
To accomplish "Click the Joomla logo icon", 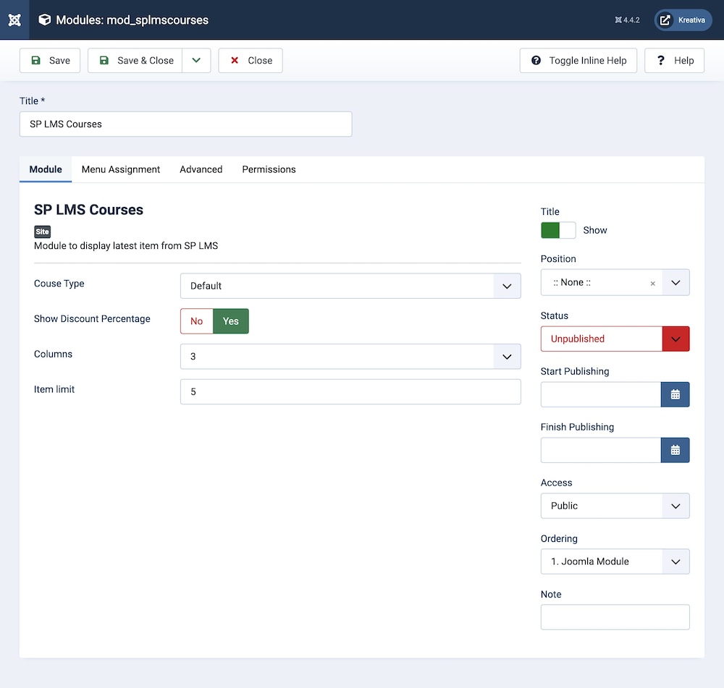I will tap(14, 20).
